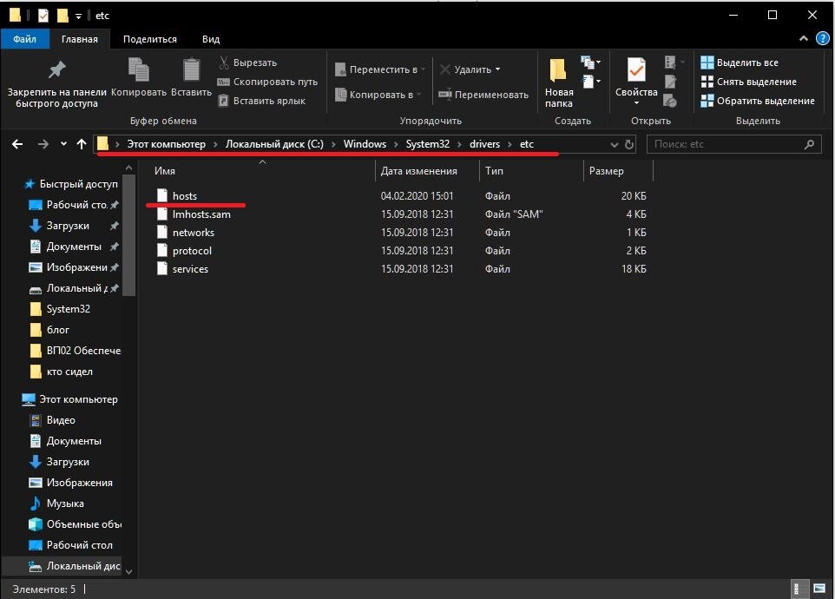Click the properties checkmark icon in the title bar
The height and width of the screenshot is (599, 835).
(43, 16)
